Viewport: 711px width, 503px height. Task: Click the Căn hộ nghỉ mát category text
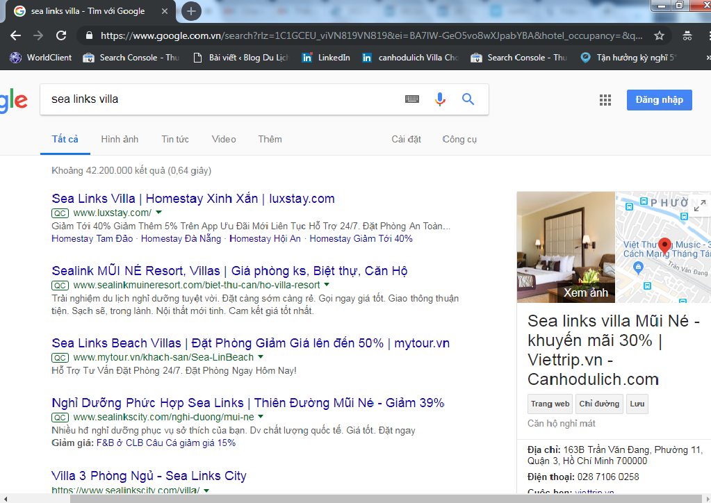click(562, 423)
